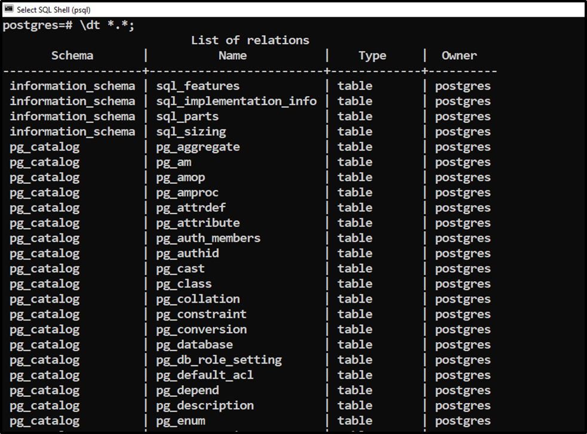
Task: Click the Name column header
Action: coord(232,56)
